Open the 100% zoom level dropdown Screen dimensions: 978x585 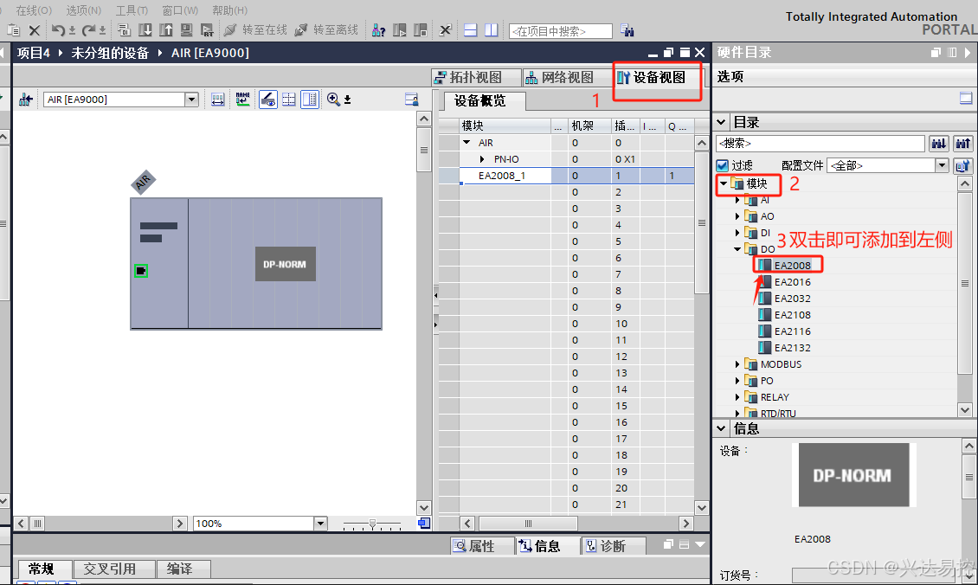click(x=320, y=524)
